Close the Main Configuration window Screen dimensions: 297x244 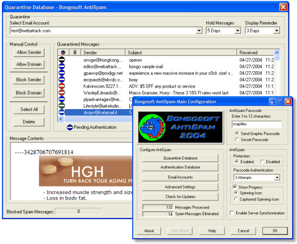pyautogui.click(x=288, y=101)
